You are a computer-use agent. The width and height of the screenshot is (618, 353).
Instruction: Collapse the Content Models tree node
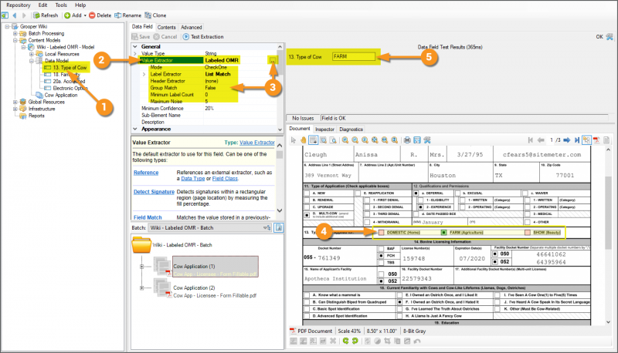[x=15, y=40]
